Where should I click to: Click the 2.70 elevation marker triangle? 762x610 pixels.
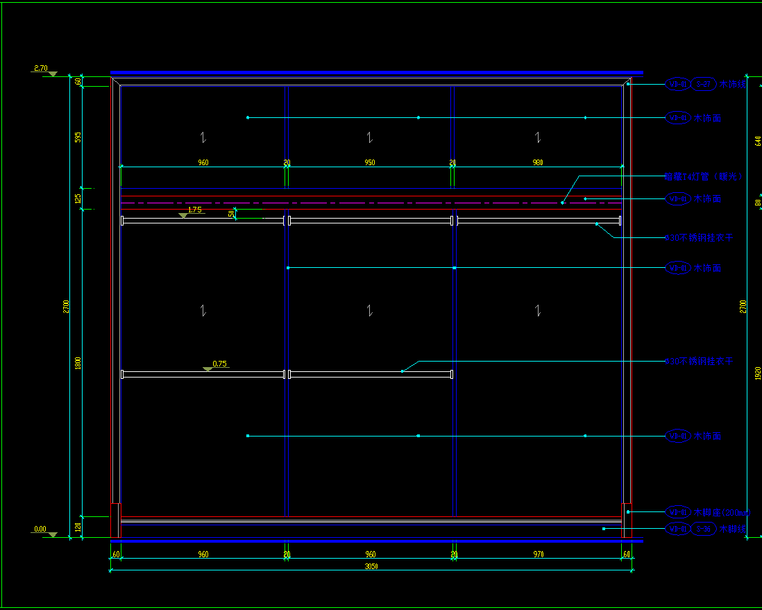(x=53, y=73)
